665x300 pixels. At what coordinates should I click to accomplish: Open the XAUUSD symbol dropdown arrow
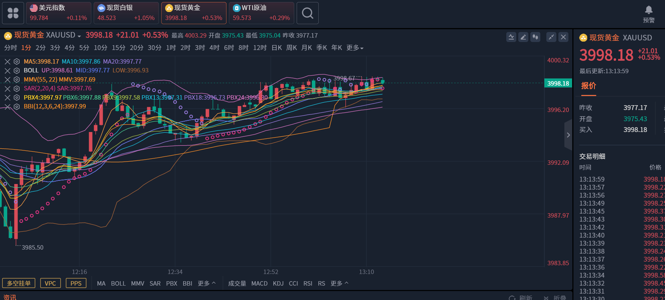point(79,36)
